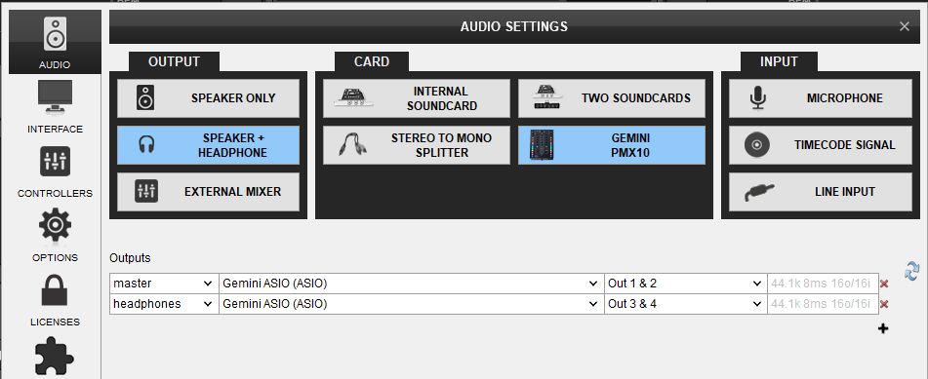Open extensions puzzle piece icon
The width and height of the screenshot is (928, 379).
tap(55, 357)
